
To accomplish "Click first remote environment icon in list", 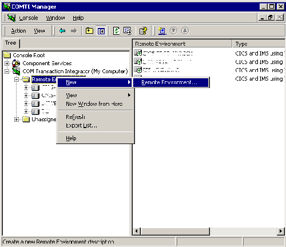I will [138, 53].
